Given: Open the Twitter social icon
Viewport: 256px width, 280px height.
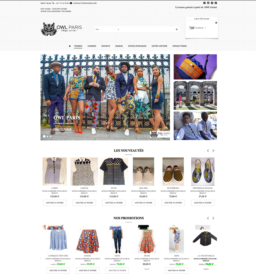Looking at the screenshot, I should [212, 3].
